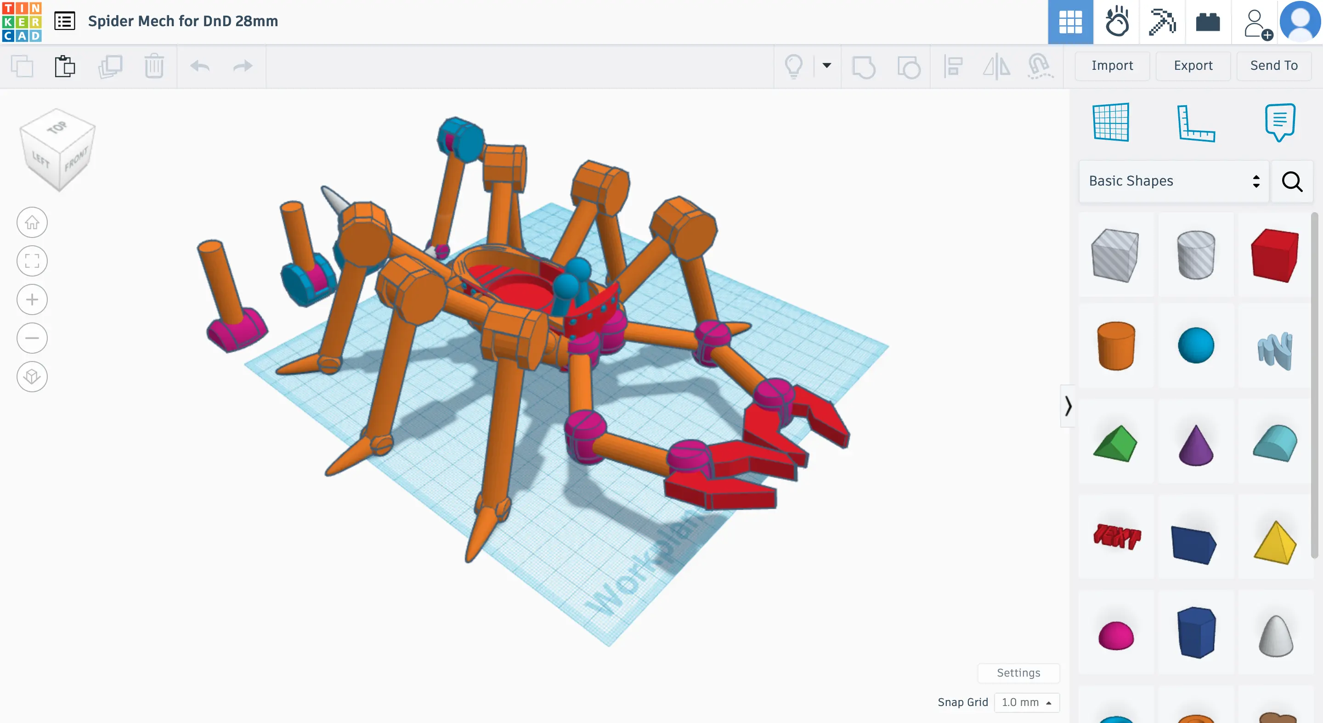The height and width of the screenshot is (723, 1323).
Task: Click the Fit all in view button
Action: (32, 261)
